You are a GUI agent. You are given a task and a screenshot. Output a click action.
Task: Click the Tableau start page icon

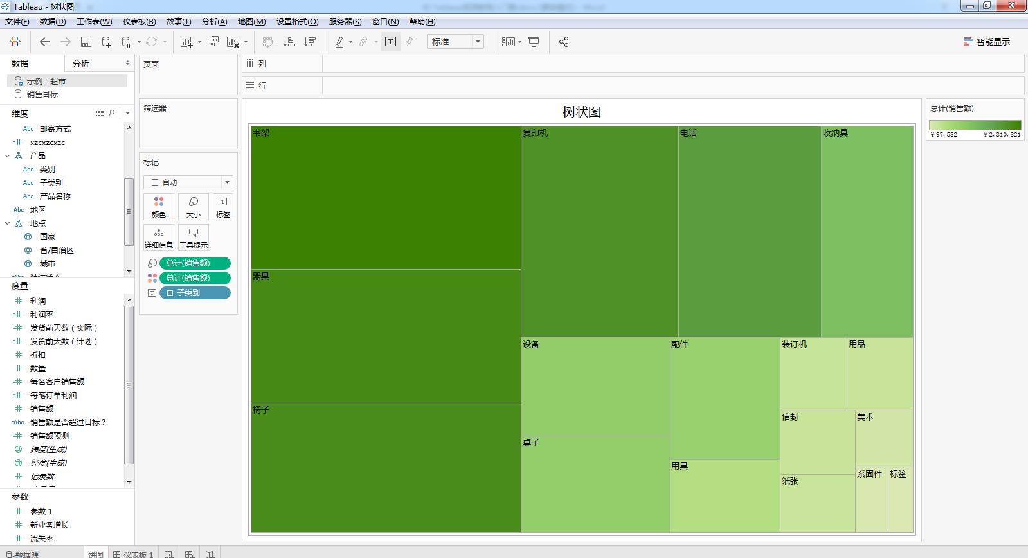click(x=15, y=42)
